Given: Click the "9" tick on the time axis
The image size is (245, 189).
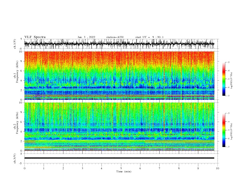Looking at the screenshot, I should click(x=198, y=168).
